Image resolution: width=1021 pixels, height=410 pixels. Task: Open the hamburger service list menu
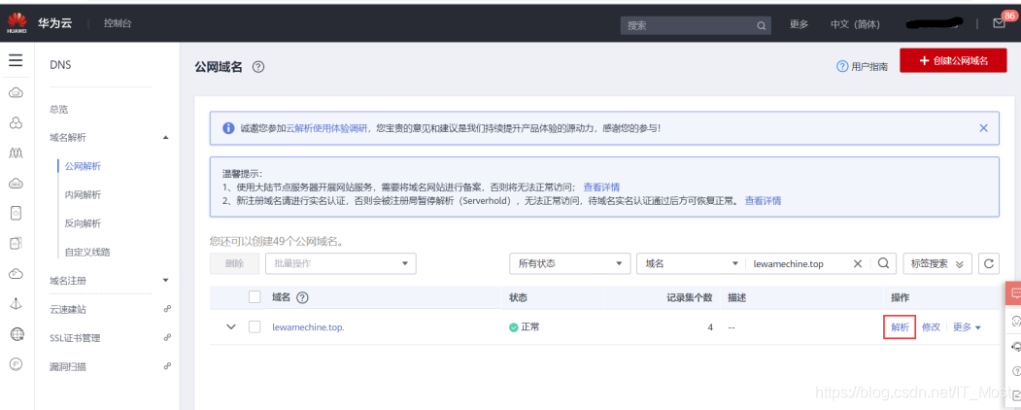pyautogui.click(x=16, y=61)
